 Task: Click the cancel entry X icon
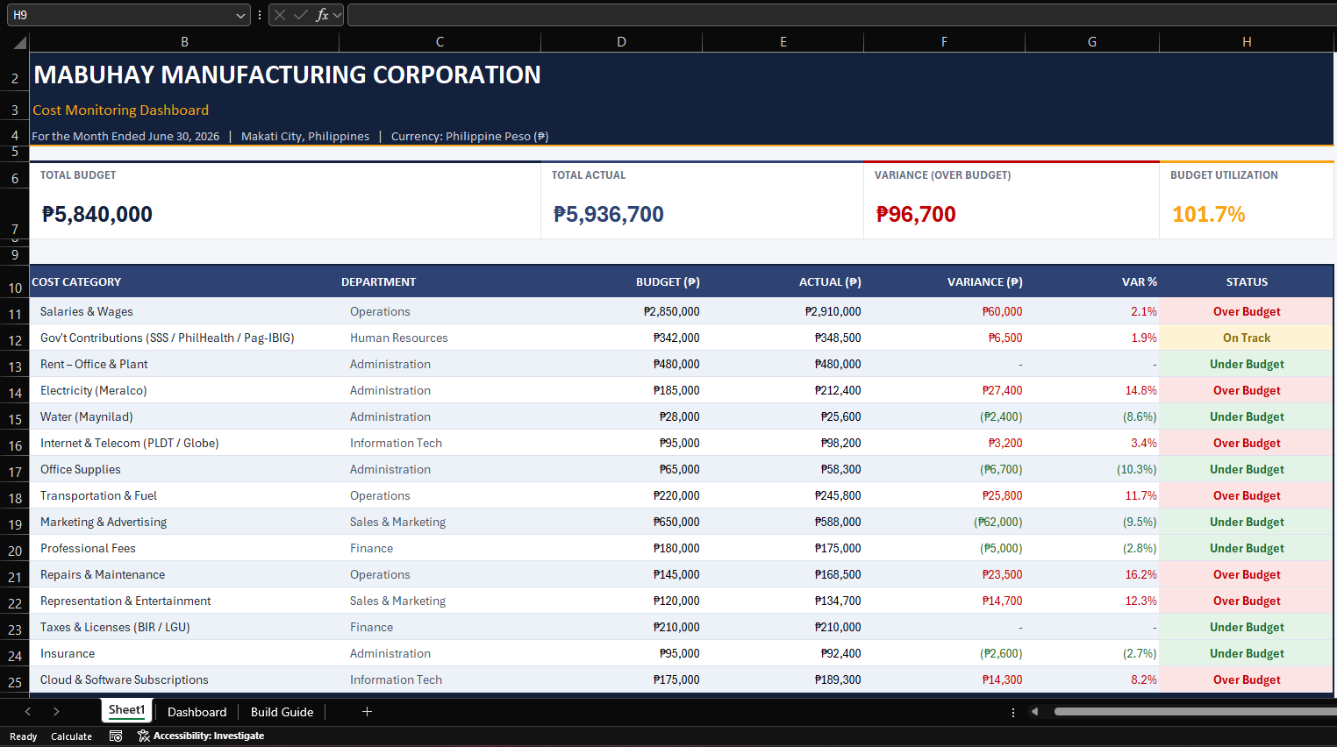[x=280, y=15]
